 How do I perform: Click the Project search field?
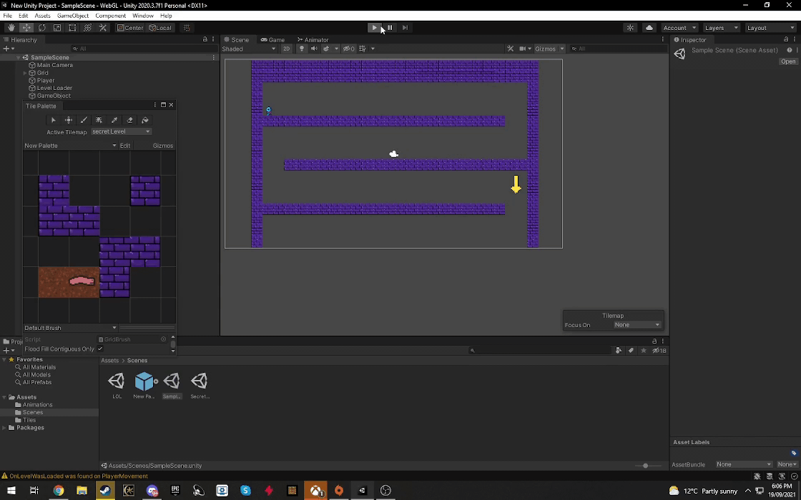(541, 351)
